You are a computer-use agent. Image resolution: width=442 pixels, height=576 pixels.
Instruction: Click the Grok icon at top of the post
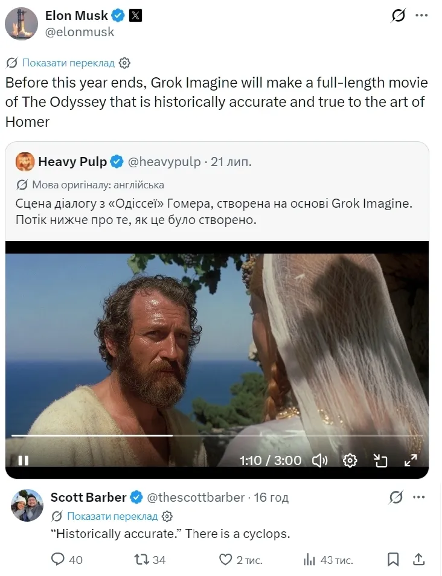[x=399, y=16]
